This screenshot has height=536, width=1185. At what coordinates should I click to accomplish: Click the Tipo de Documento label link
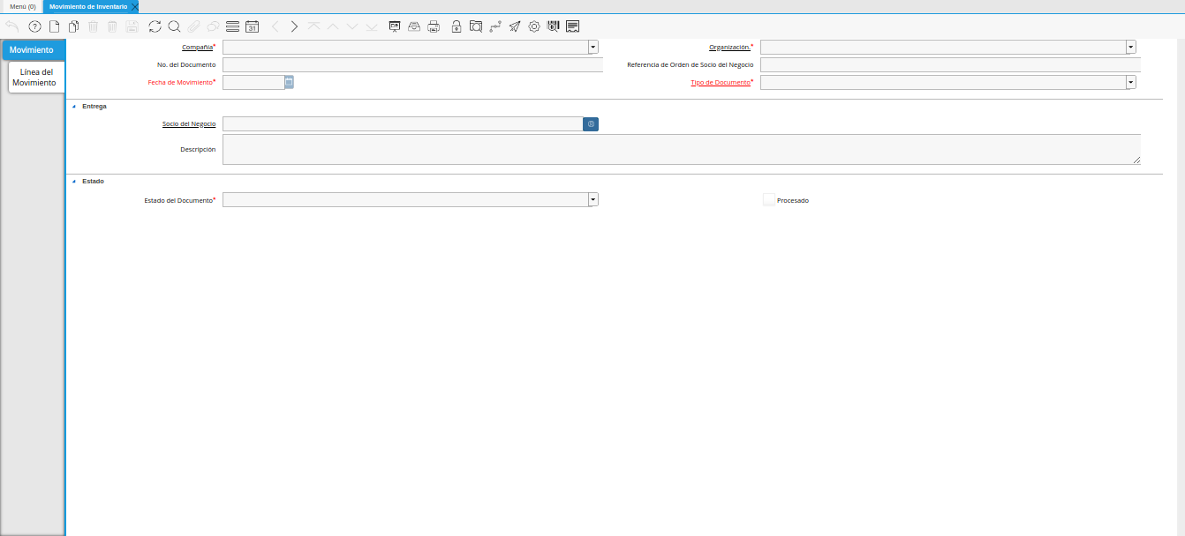(x=721, y=82)
